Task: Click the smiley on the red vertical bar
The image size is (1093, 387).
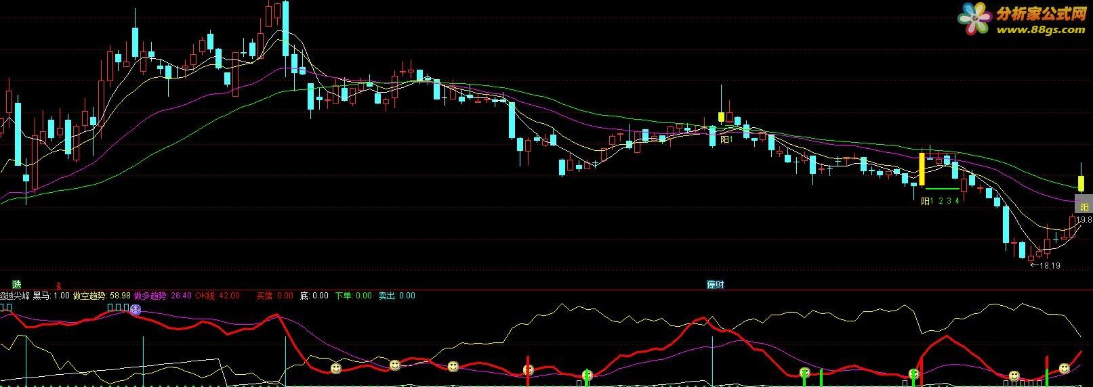Action: pos(528,369)
